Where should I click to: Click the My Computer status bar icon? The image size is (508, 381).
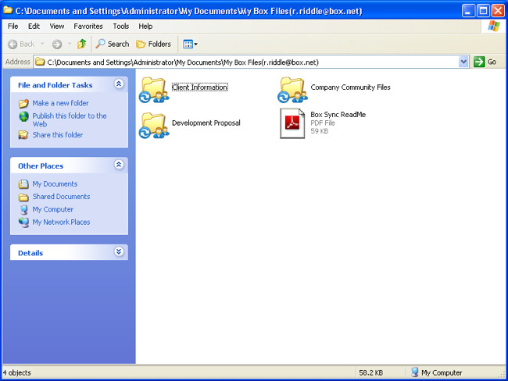click(x=415, y=372)
